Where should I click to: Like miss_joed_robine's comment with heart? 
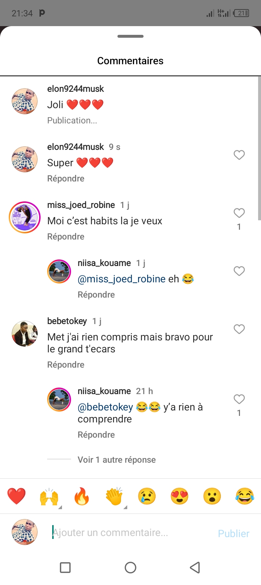coord(239,213)
